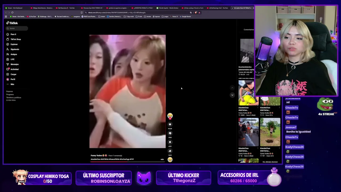Open the 'emotes' bookmarks folder
Viewport: 341px width, 192px height.
(x=148, y=17)
